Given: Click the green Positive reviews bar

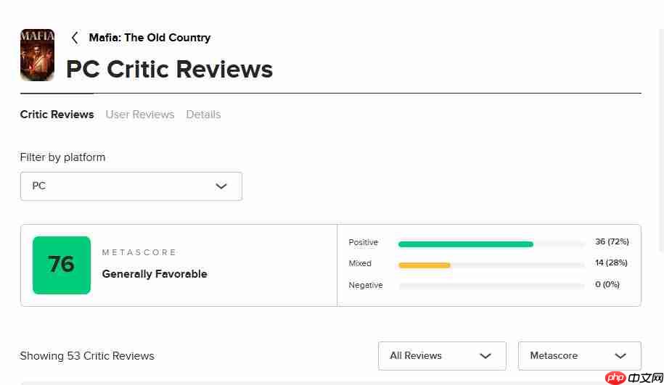Looking at the screenshot, I should click(x=465, y=244).
